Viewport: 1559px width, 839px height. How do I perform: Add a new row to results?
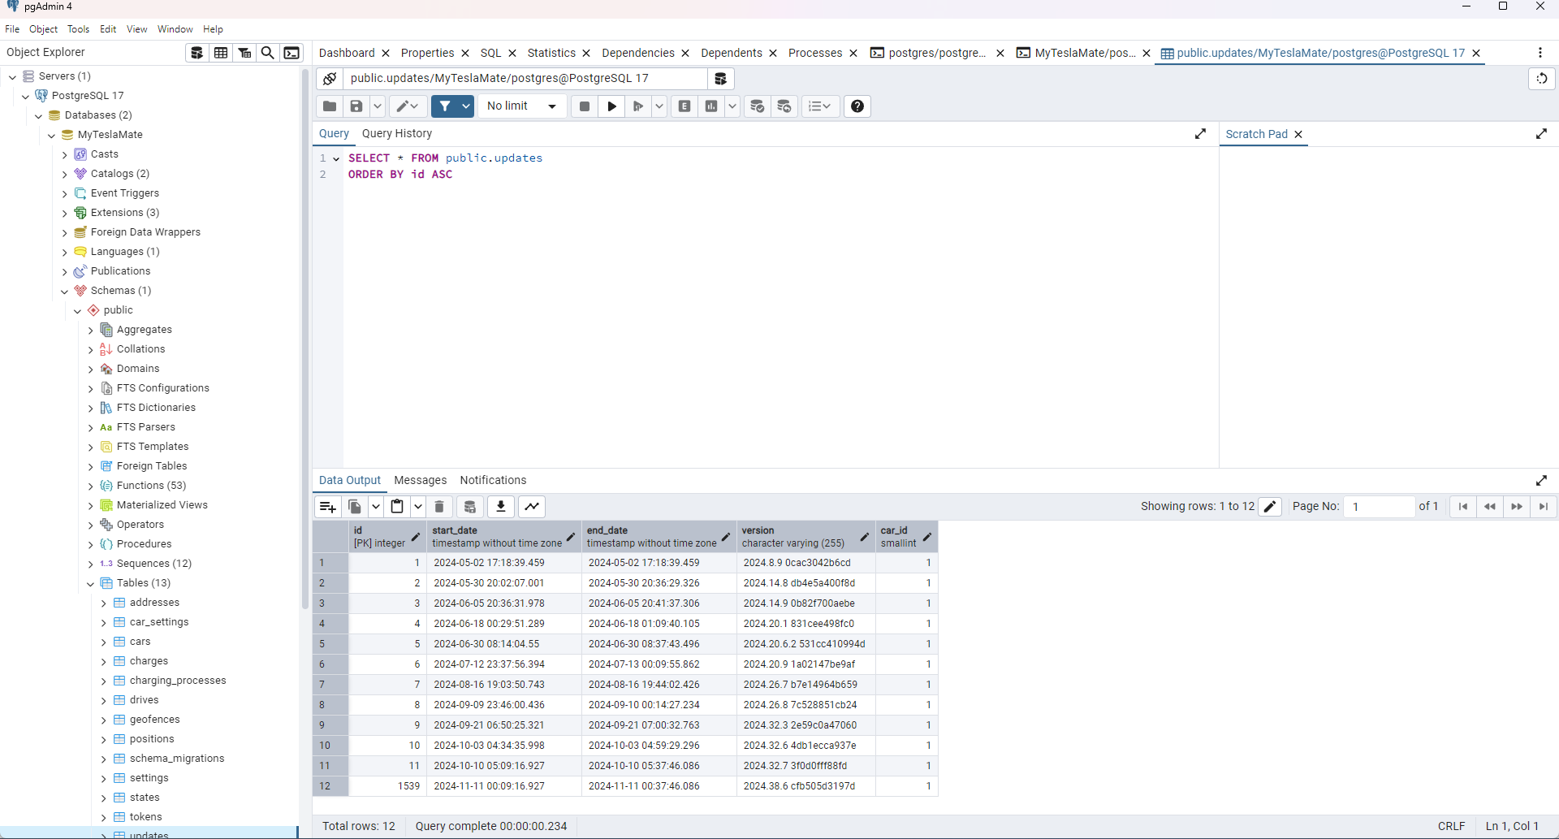[x=328, y=507]
